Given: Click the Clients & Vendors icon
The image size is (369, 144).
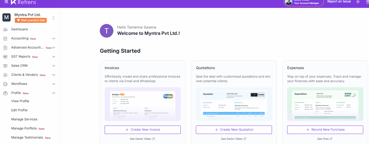Looking at the screenshot, I should tap(5, 75).
